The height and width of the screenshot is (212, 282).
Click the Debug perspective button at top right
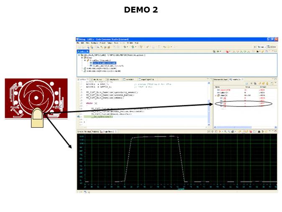tap(260, 47)
